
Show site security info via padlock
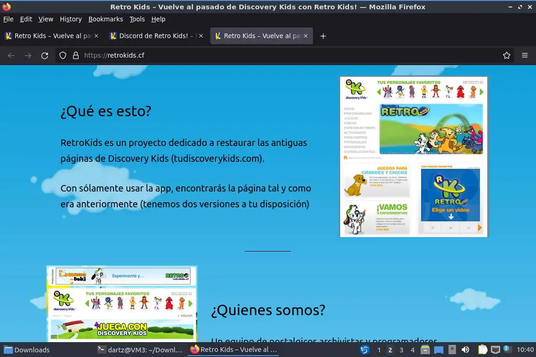click(76, 55)
